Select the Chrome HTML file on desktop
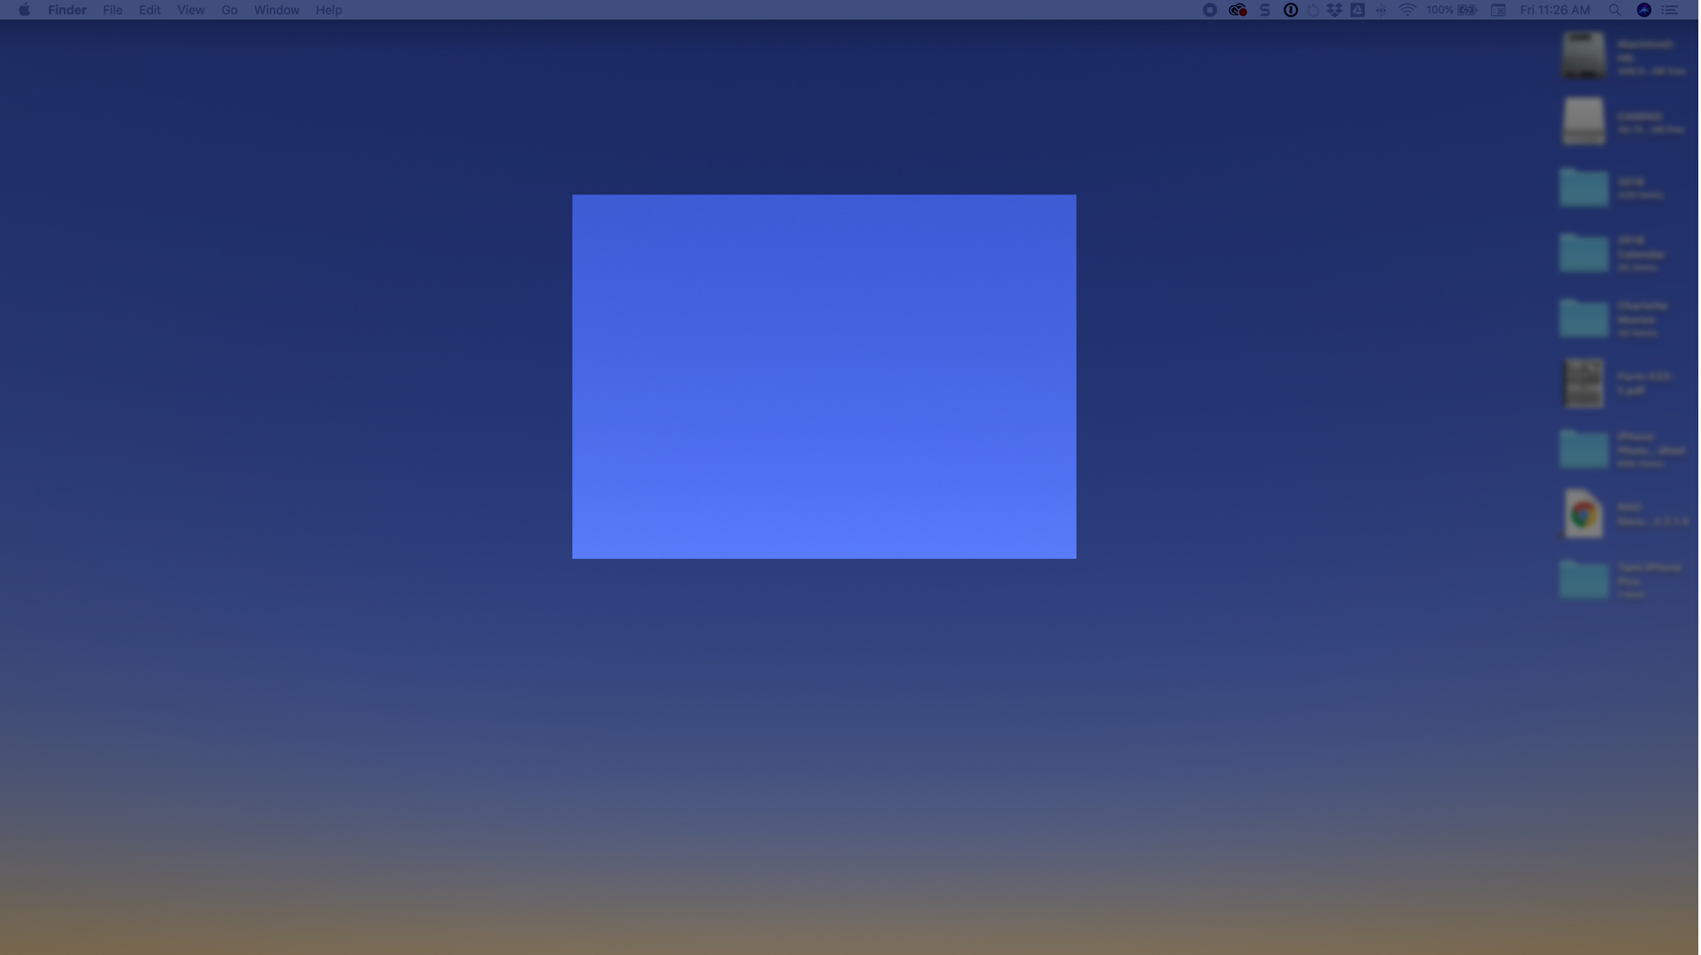This screenshot has height=955, width=1701. pos(1583,514)
